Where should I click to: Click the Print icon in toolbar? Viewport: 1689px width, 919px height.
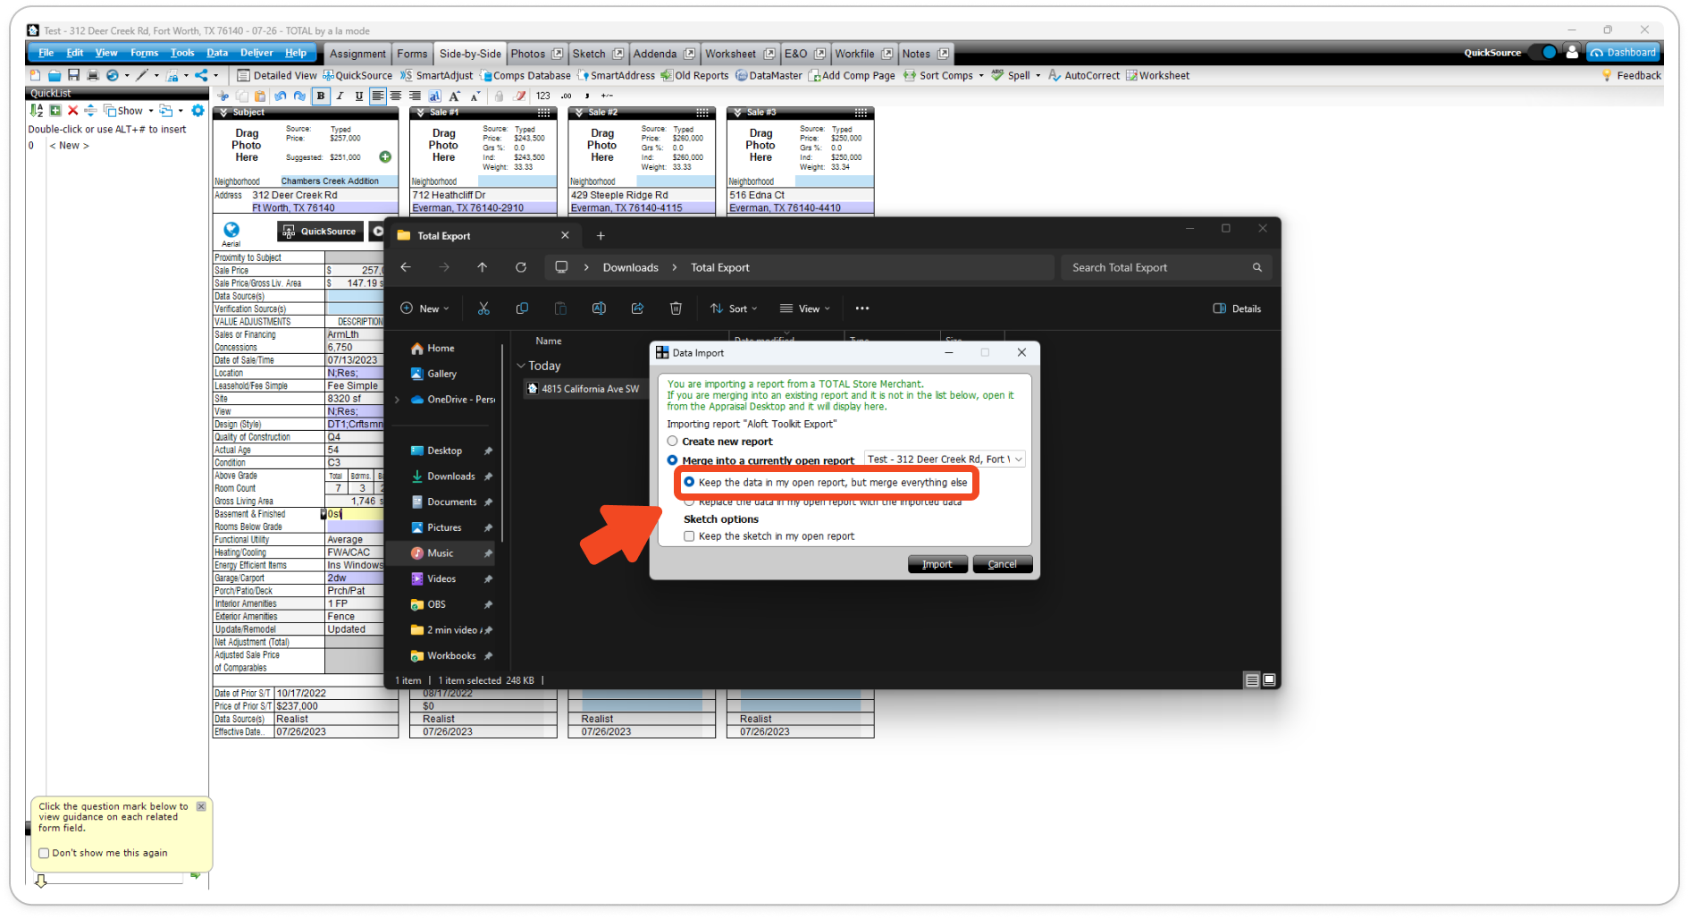[x=92, y=75]
